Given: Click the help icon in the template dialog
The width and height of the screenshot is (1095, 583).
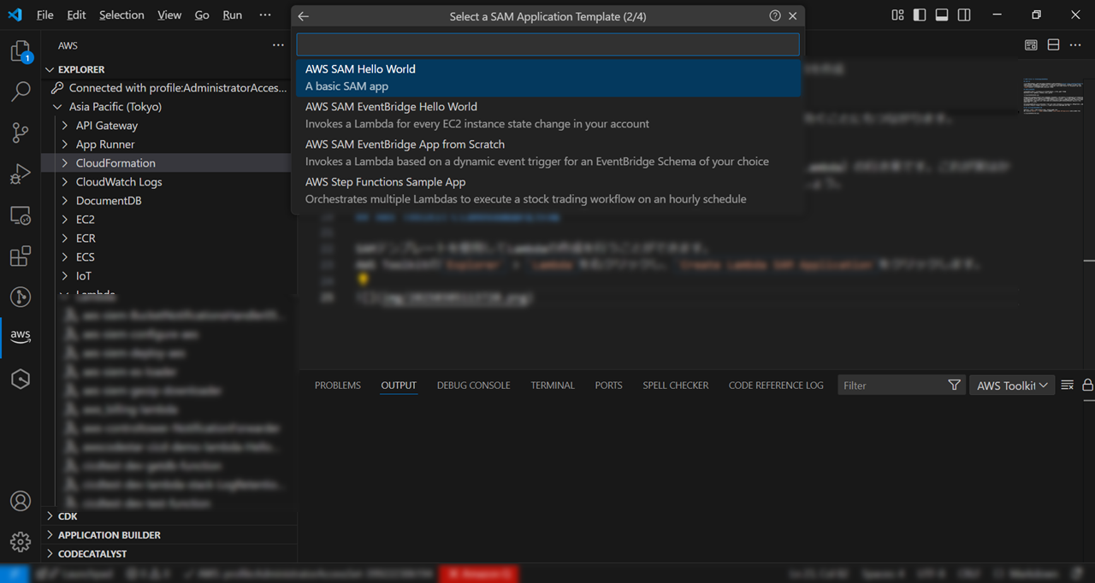Looking at the screenshot, I should (774, 15).
